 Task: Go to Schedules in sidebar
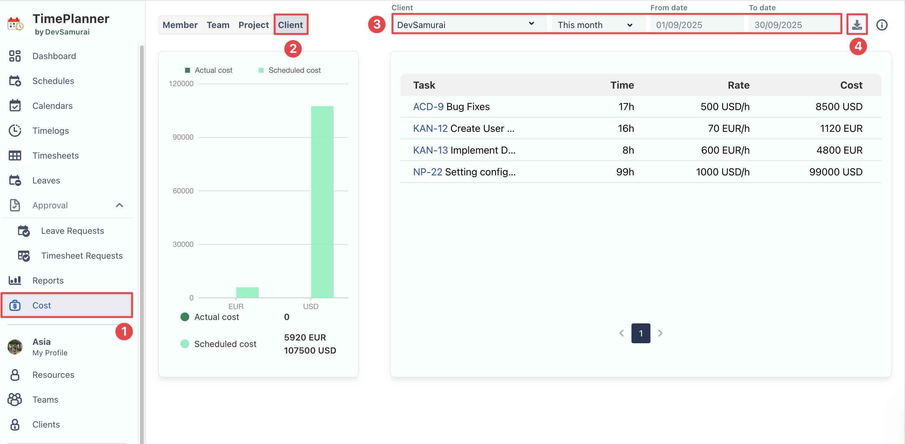pyautogui.click(x=53, y=81)
